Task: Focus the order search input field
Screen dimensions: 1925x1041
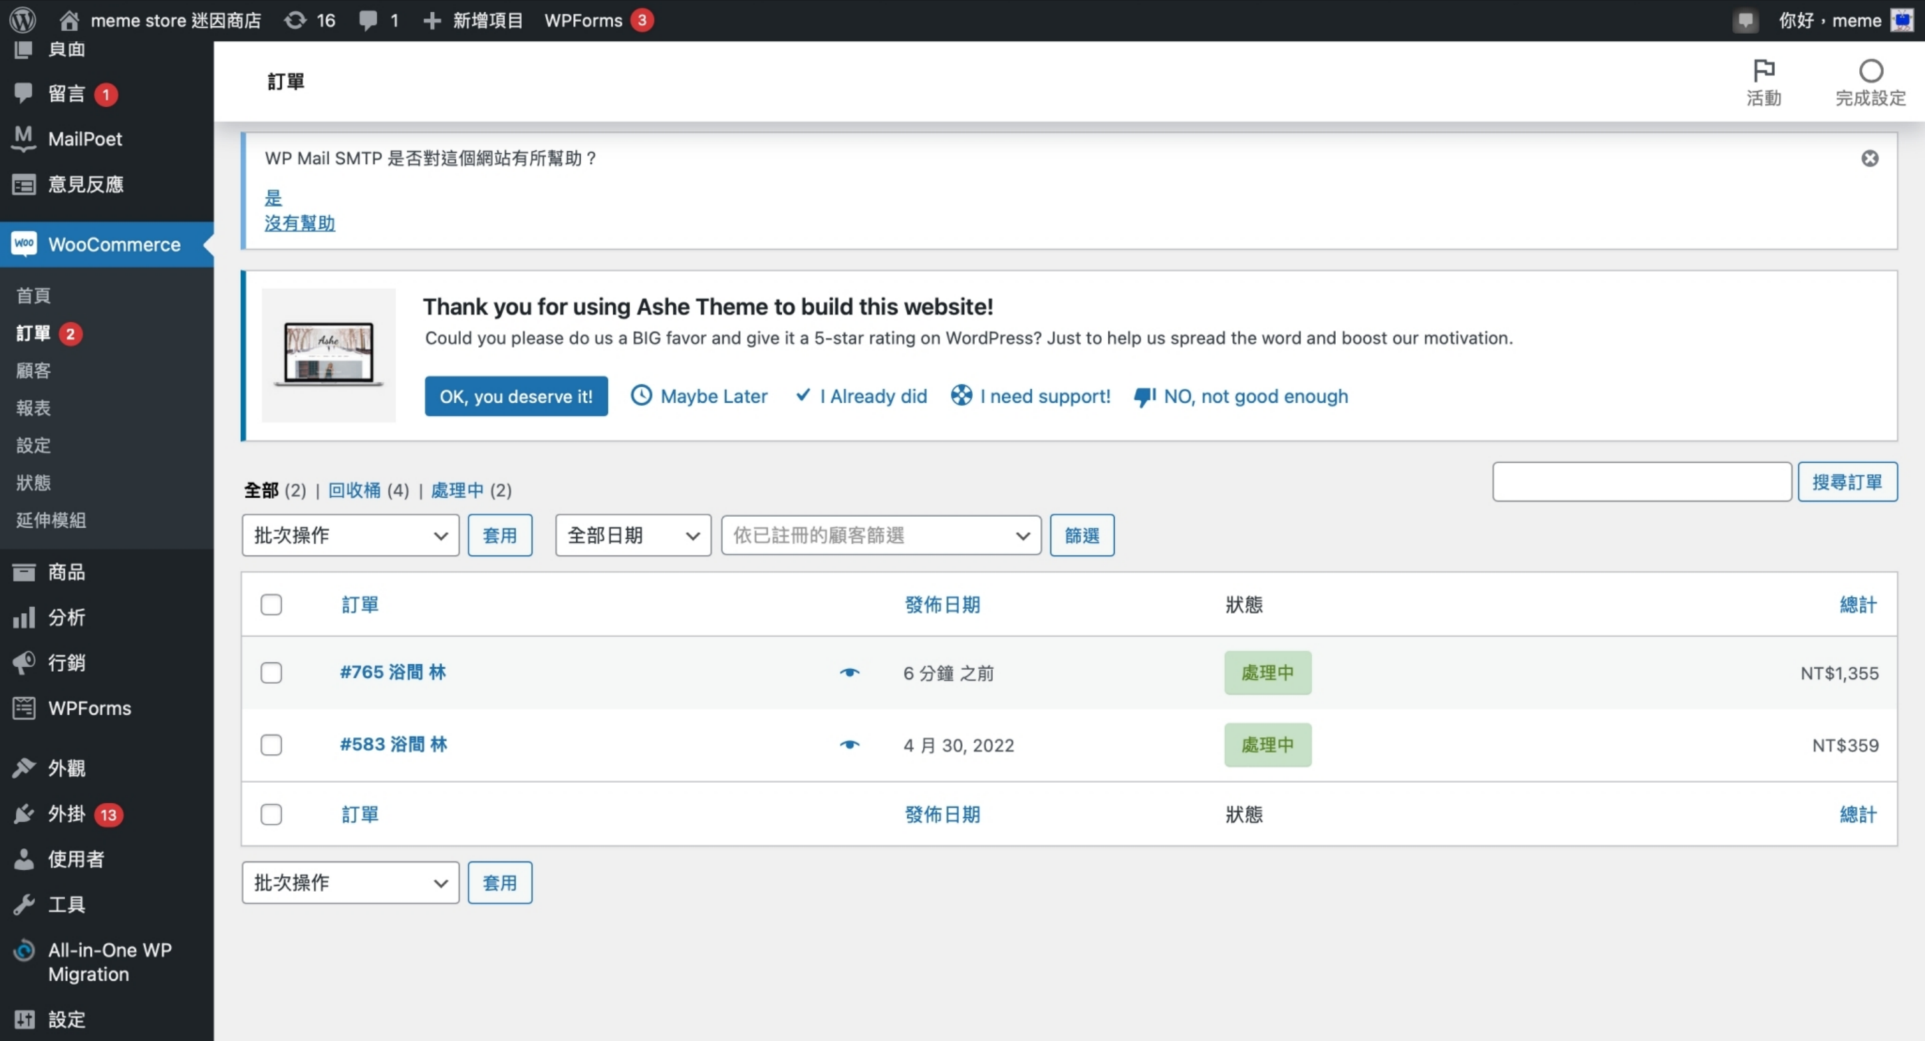Action: tap(1641, 482)
